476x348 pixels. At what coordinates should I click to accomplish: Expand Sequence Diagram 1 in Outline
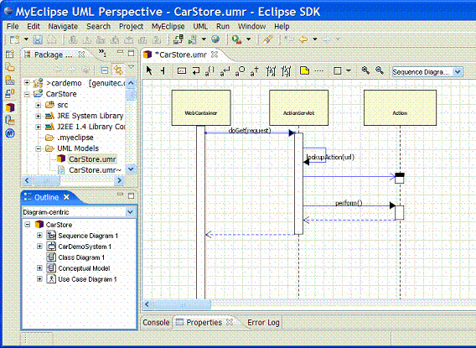pyautogui.click(x=39, y=236)
